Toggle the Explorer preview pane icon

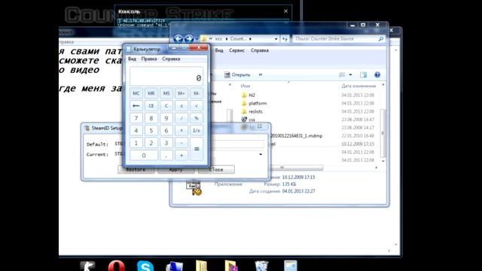point(363,75)
